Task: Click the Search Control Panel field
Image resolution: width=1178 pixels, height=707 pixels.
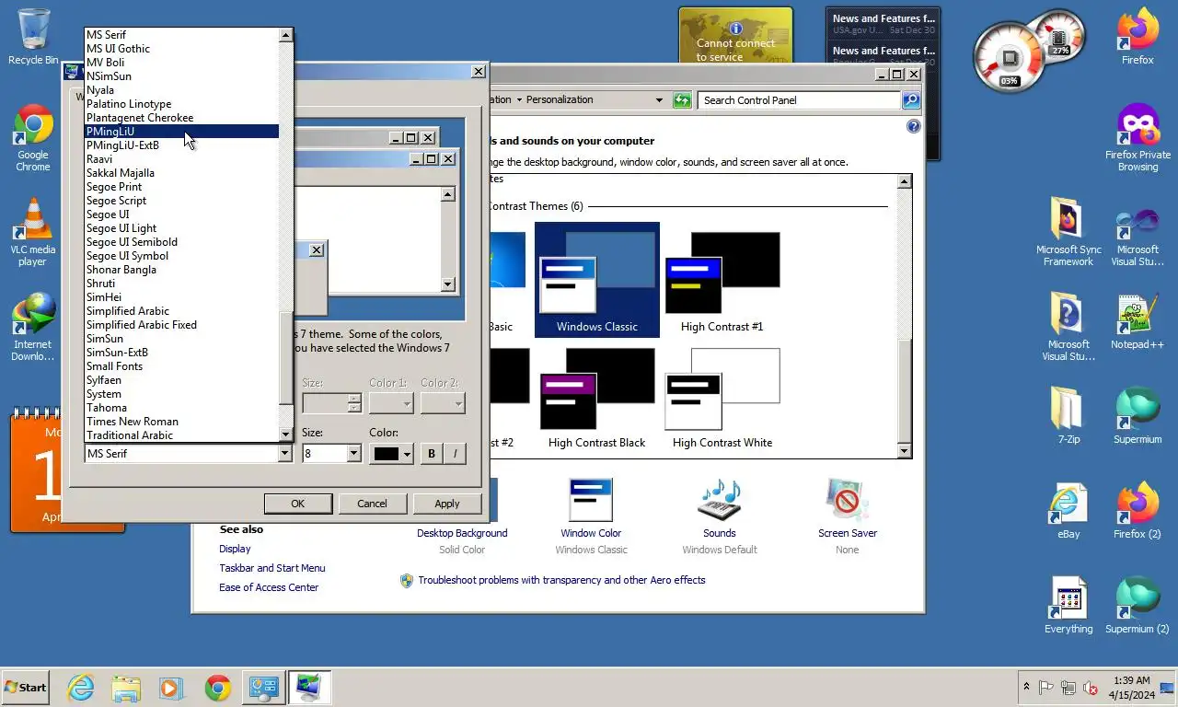Action: click(x=799, y=100)
